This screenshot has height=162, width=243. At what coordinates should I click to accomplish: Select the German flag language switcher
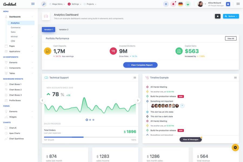click(x=180, y=4)
